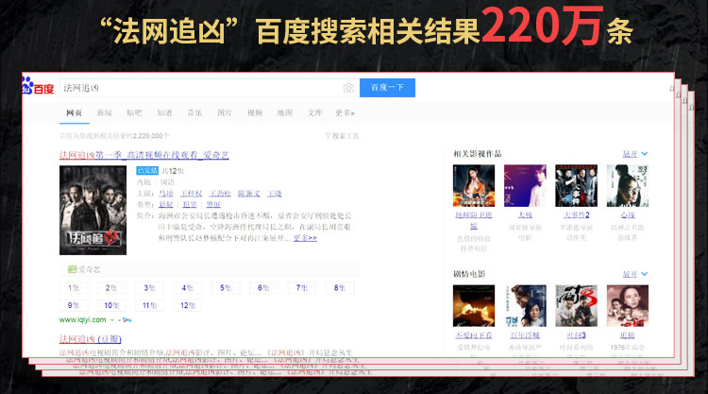The width and height of the screenshot is (708, 394).
Task: Open the 音乐 tab
Action: point(194,113)
